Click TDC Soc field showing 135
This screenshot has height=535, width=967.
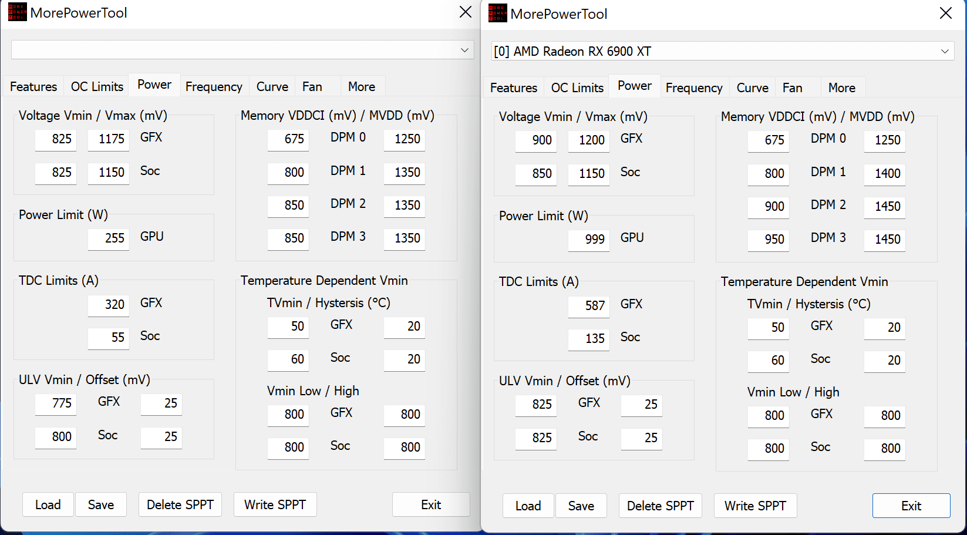(589, 339)
